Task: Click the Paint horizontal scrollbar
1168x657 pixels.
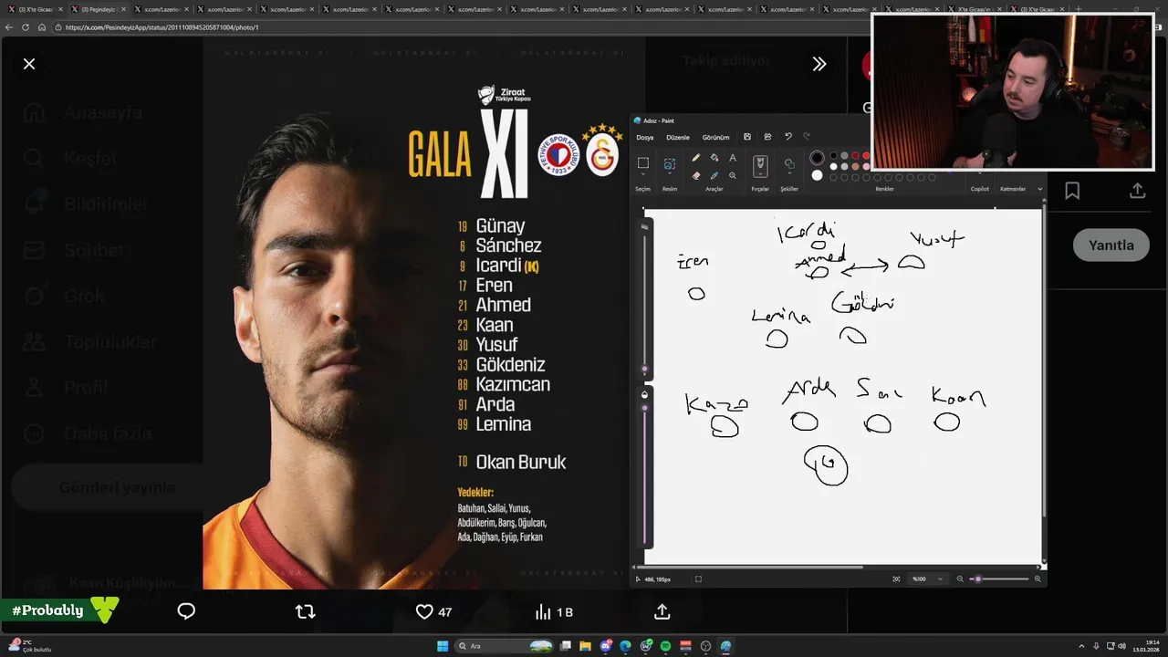Action: pos(750,567)
